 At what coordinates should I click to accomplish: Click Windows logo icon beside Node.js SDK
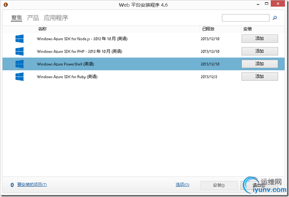19,39
